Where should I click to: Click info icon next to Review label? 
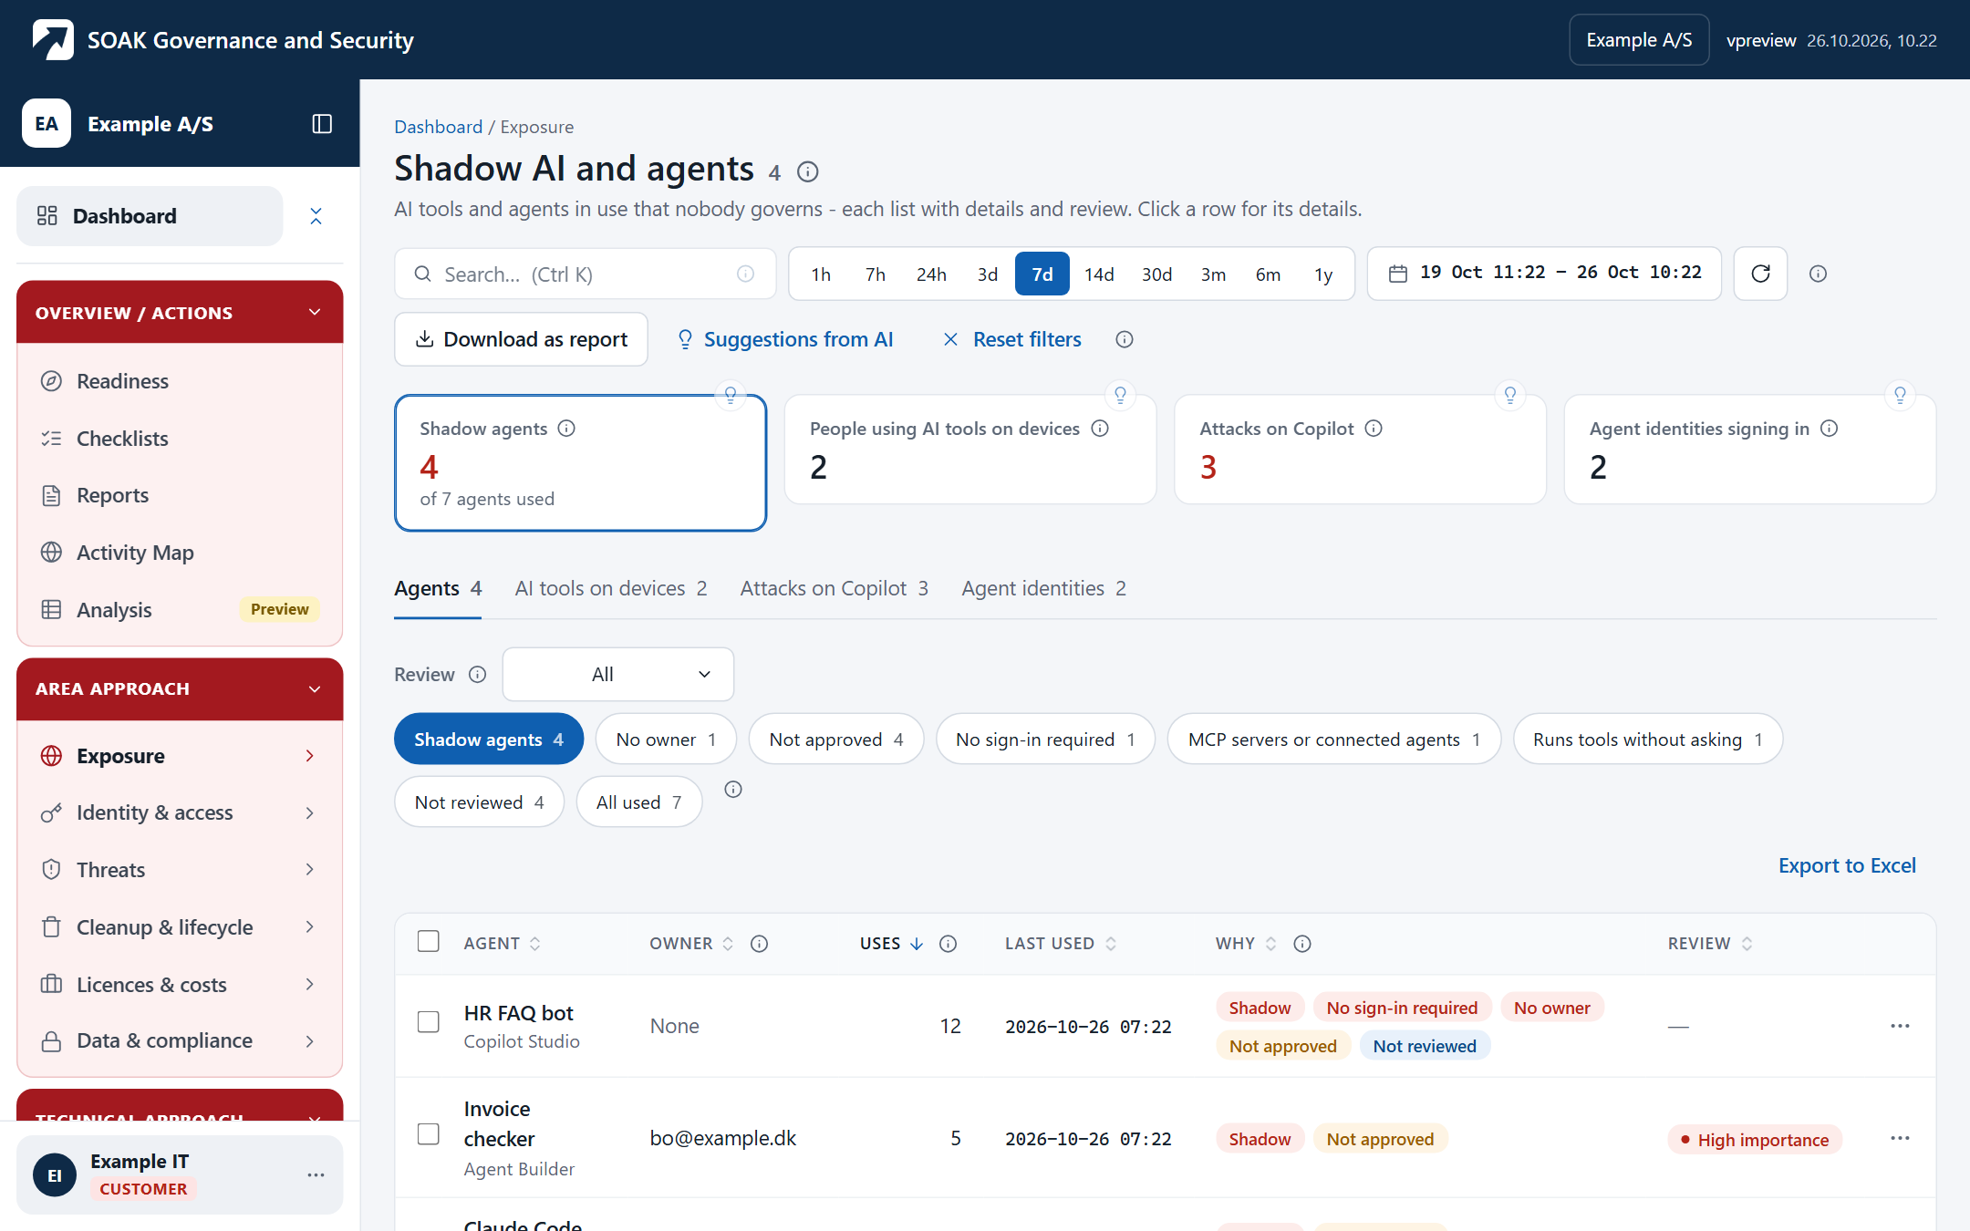[x=477, y=674]
